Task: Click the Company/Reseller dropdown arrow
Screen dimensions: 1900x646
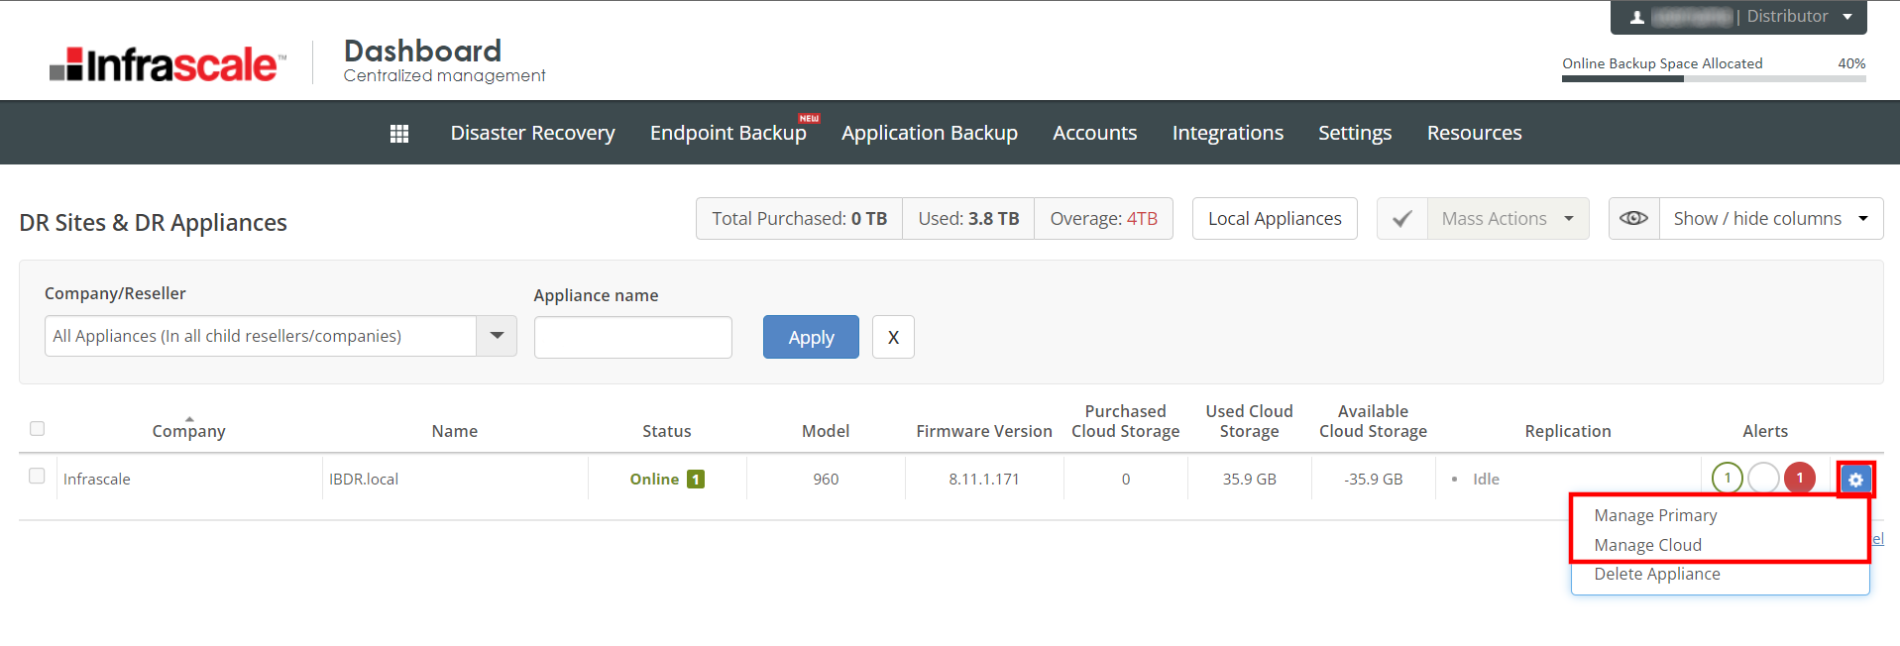Action: (x=497, y=336)
